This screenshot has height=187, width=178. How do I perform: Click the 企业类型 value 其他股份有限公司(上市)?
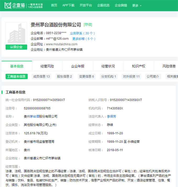point(40,125)
